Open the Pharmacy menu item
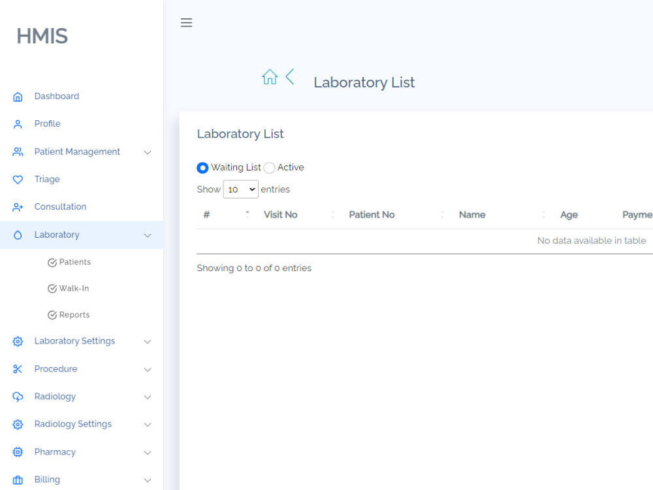Image resolution: width=653 pixels, height=490 pixels. (x=55, y=452)
